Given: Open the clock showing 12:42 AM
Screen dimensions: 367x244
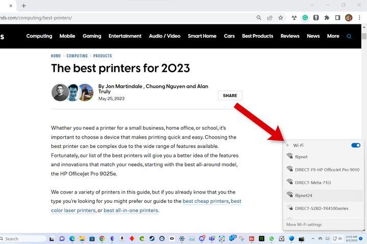Looking at the screenshot, I should (x=352, y=238).
